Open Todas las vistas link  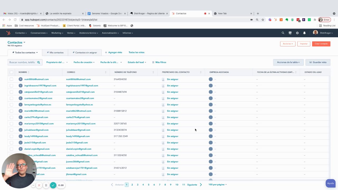pyautogui.click(x=137, y=53)
